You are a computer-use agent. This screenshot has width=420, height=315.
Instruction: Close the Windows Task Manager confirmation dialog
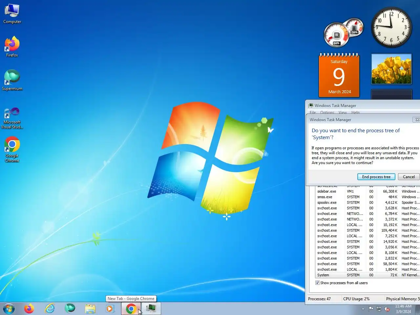coord(417,120)
